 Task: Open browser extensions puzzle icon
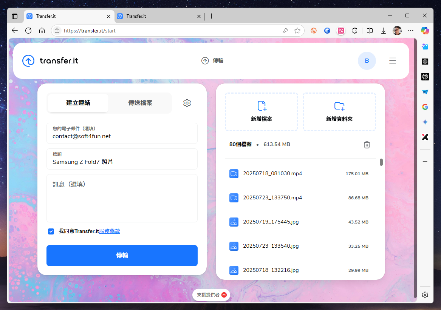[354, 31]
